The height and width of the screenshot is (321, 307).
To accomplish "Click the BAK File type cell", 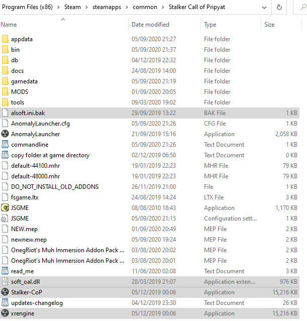I will (215, 113).
